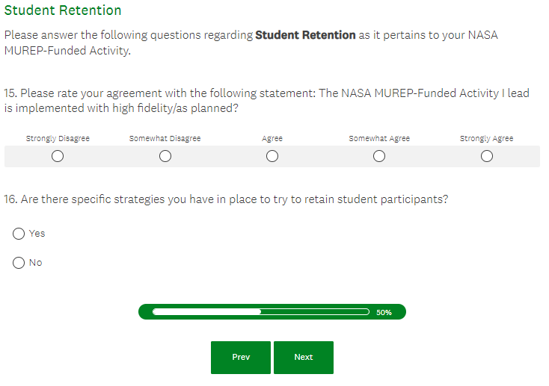
Task: Click the 50% progress percentage label
Action: coord(384,313)
